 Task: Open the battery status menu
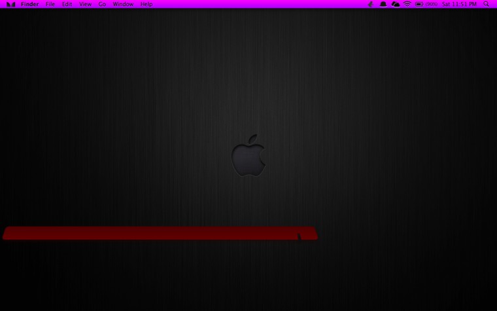pos(419,4)
